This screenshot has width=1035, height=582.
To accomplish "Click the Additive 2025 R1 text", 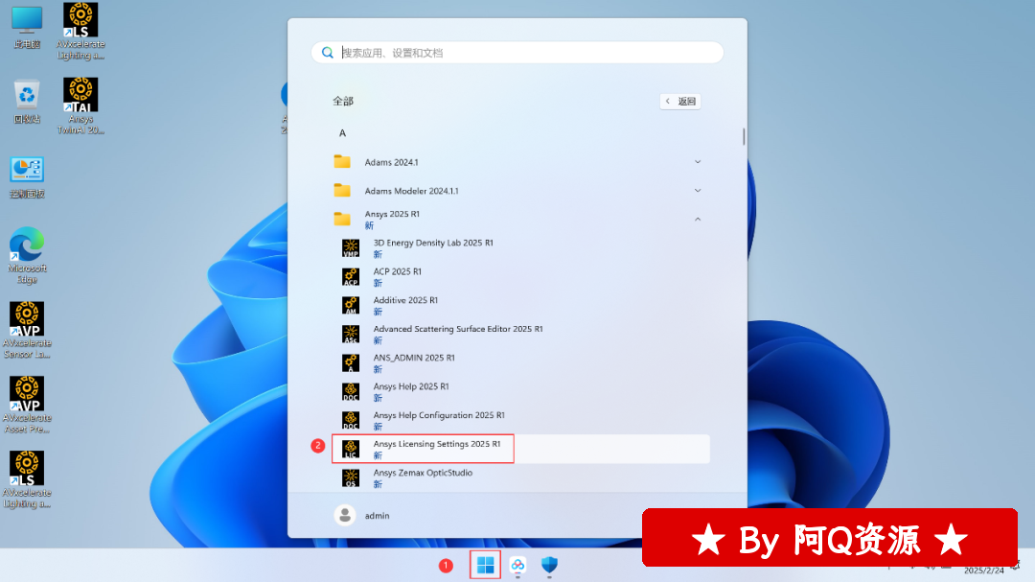I will [405, 300].
